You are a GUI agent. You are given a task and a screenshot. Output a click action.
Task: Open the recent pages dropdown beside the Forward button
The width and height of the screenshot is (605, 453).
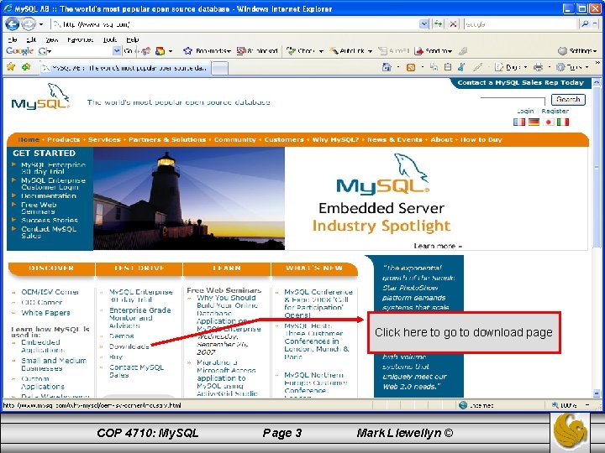(x=41, y=24)
